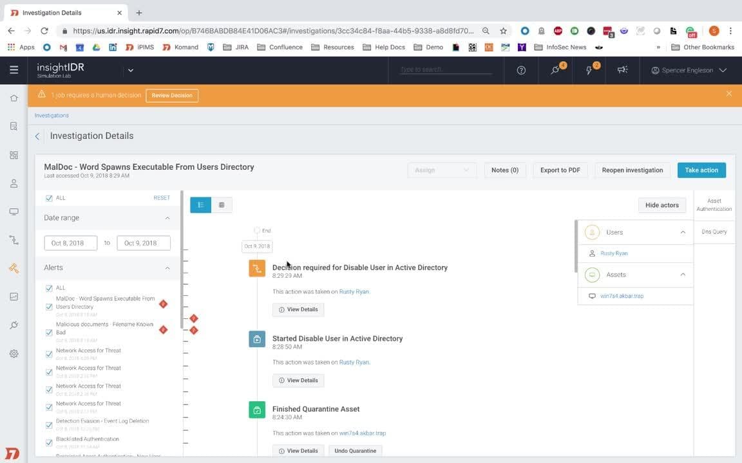742x463 pixels.
Task: Uncheck Detection Evasion Event Log Deletion
Action: pyautogui.click(x=49, y=425)
